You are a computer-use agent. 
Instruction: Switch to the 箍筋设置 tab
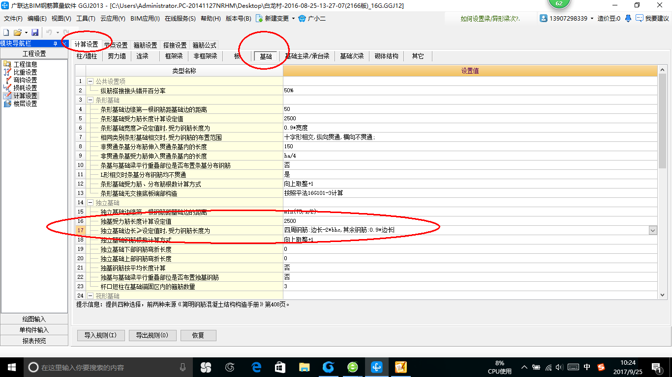tap(145, 45)
